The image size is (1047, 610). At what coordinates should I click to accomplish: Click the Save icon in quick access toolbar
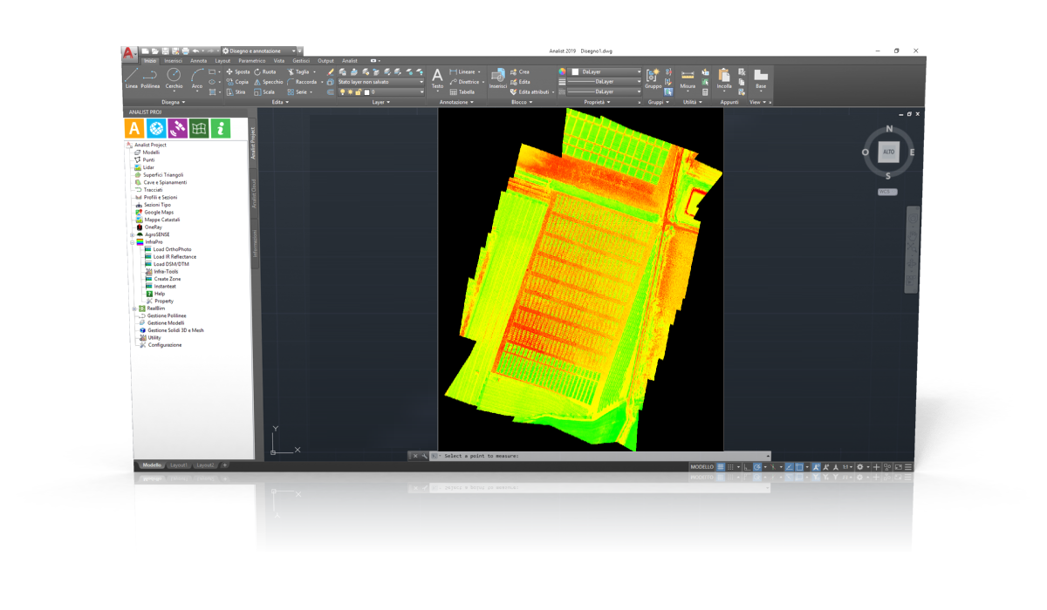[x=165, y=51]
